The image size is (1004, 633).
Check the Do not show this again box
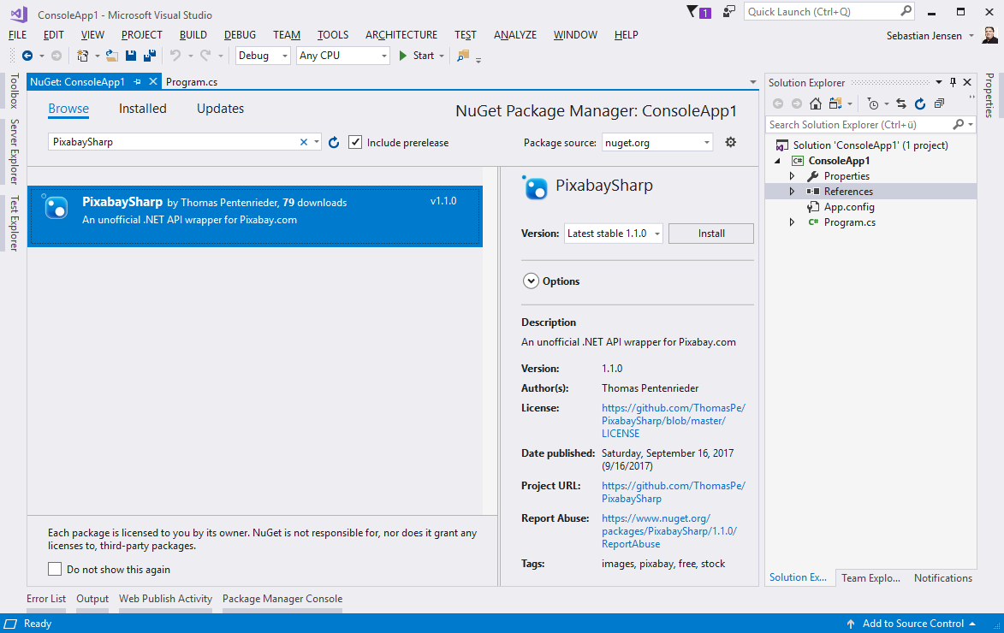coord(55,569)
